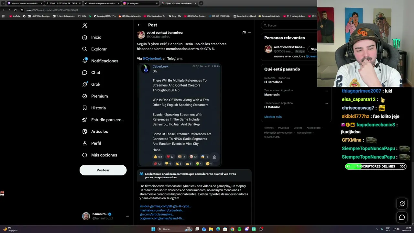Open a new browser tab

point(201,3)
